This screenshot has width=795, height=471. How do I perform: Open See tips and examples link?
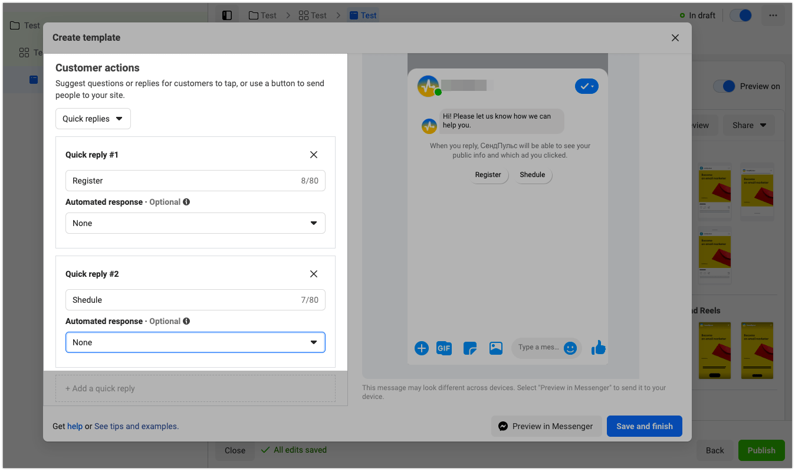click(x=136, y=426)
